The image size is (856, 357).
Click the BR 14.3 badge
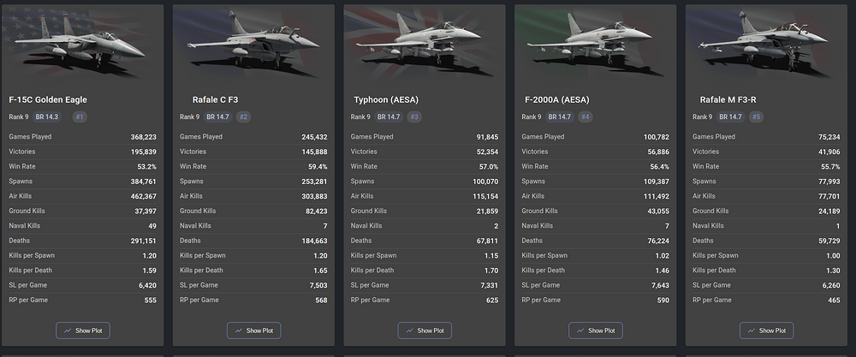click(x=47, y=116)
